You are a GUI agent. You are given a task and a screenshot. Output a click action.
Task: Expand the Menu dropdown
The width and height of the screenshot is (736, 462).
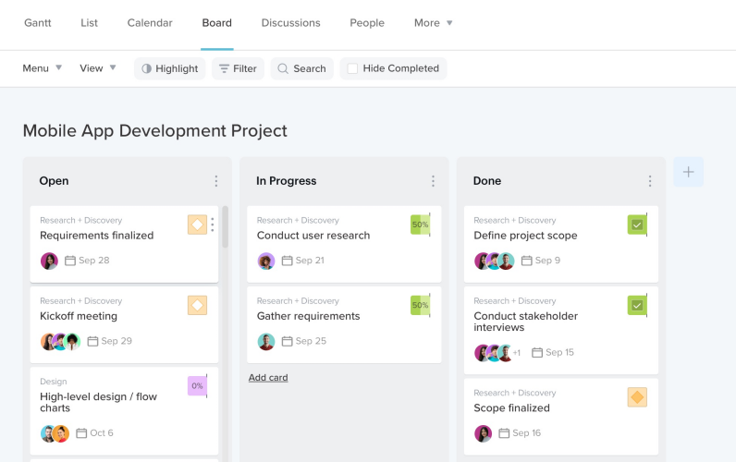coord(43,68)
